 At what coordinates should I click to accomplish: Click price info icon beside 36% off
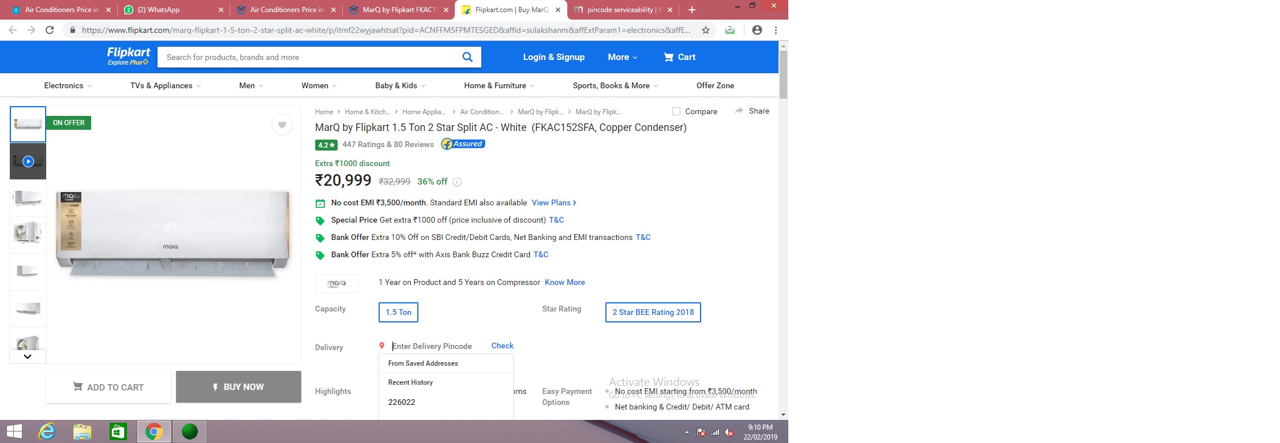click(x=457, y=182)
